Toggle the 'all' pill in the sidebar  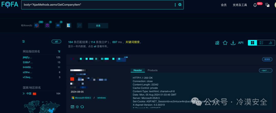(56, 41)
